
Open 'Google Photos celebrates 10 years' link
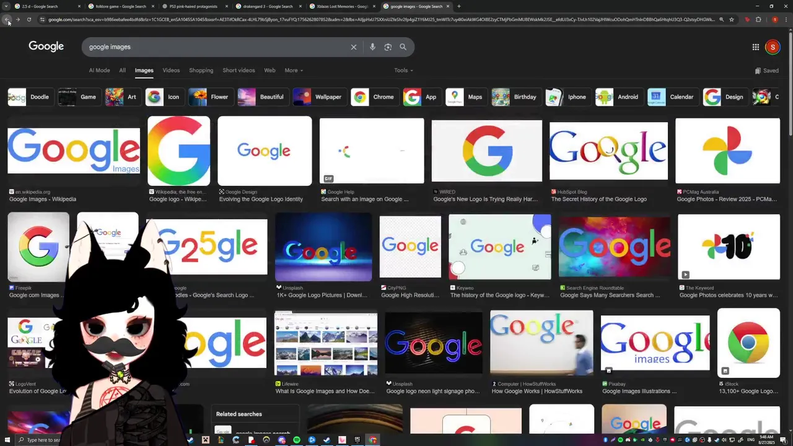point(727,295)
